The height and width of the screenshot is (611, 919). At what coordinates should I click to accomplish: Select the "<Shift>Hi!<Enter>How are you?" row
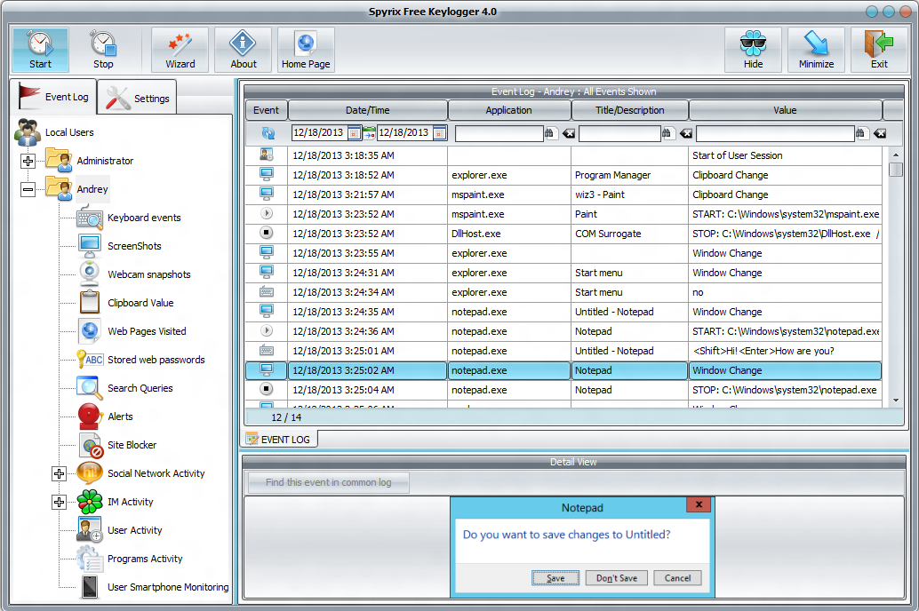(x=563, y=351)
